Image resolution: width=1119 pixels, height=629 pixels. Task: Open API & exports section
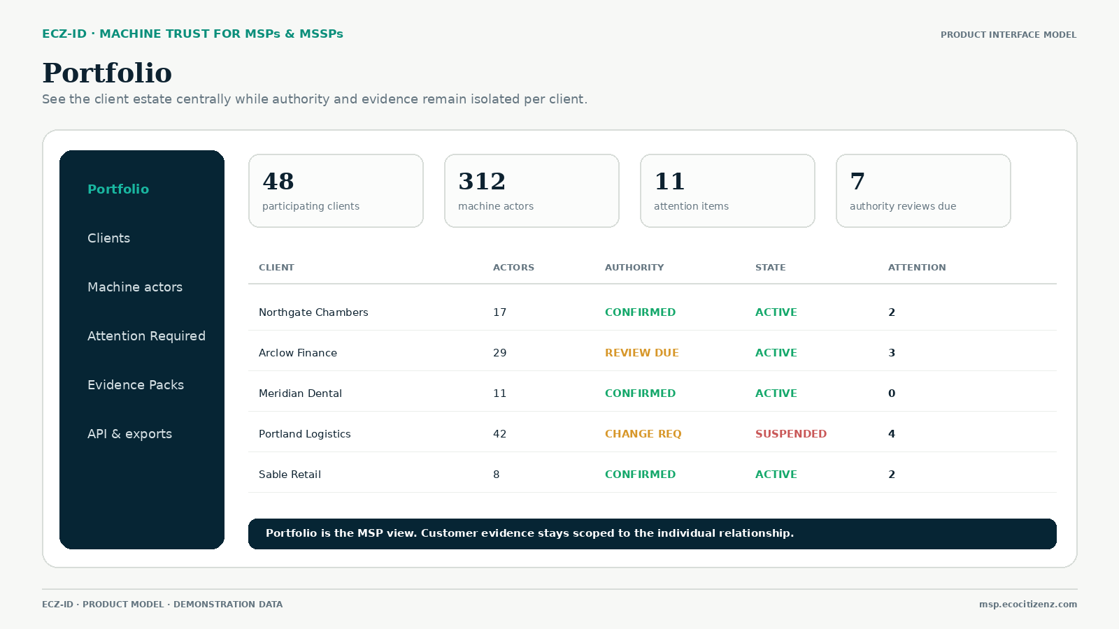[x=129, y=434]
